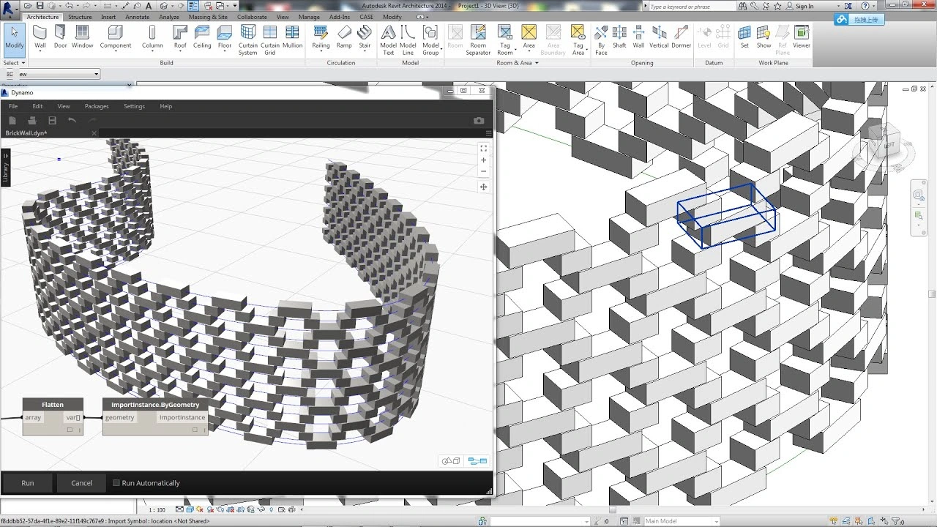Toggle ImportInstance.ByGeometry node preview checkbox
This screenshot has width=937, height=527.
click(x=195, y=430)
